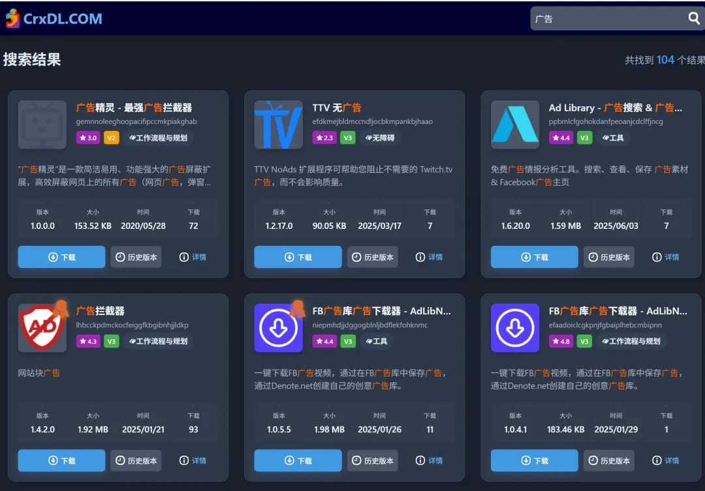Click the 工具 tag on Ad Library
This screenshot has height=491, width=705.
613,138
